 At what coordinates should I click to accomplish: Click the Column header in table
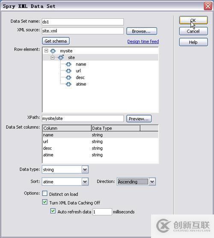67,128
